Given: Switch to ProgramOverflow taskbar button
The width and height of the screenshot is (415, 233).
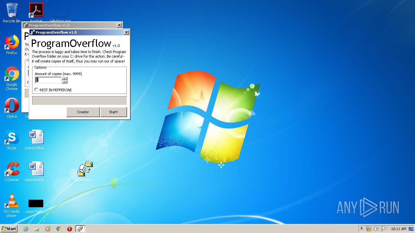Looking at the screenshot, I should pos(80,229).
